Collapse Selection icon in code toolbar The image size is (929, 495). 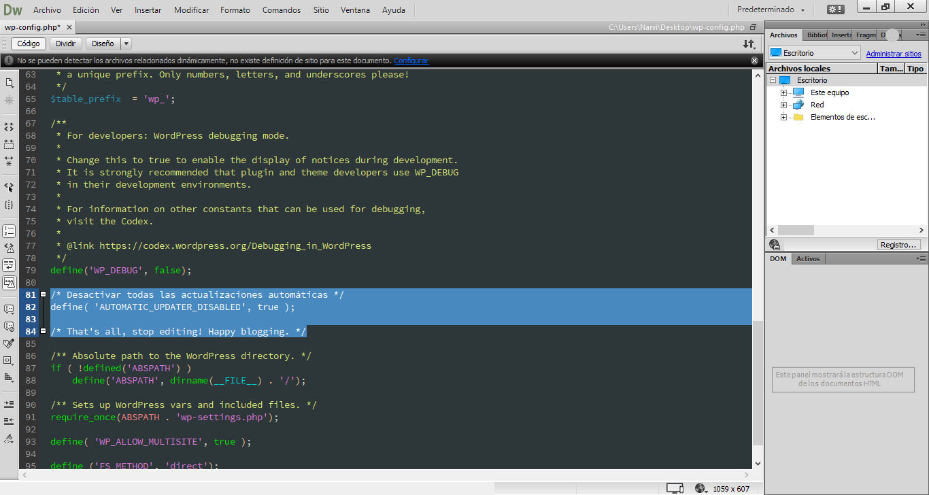tap(9, 144)
